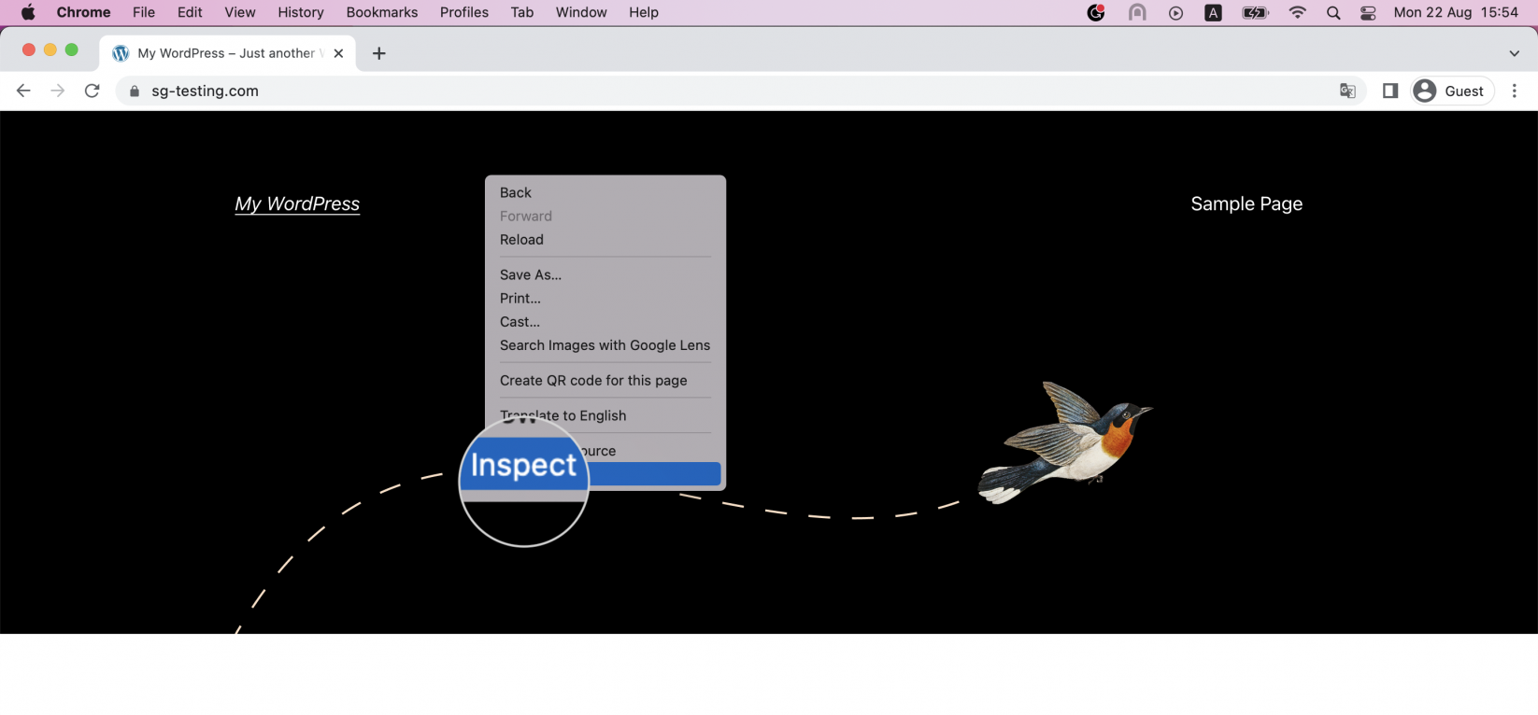The width and height of the screenshot is (1538, 715).
Task: Click the Wi-Fi status icon
Action: point(1297,12)
